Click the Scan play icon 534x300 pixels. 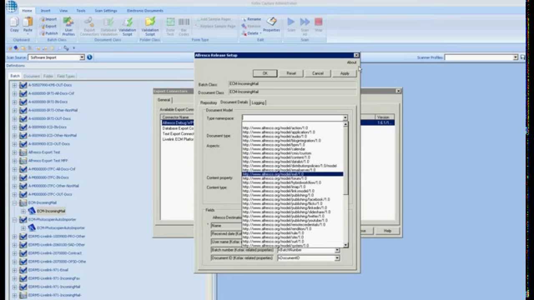click(291, 24)
